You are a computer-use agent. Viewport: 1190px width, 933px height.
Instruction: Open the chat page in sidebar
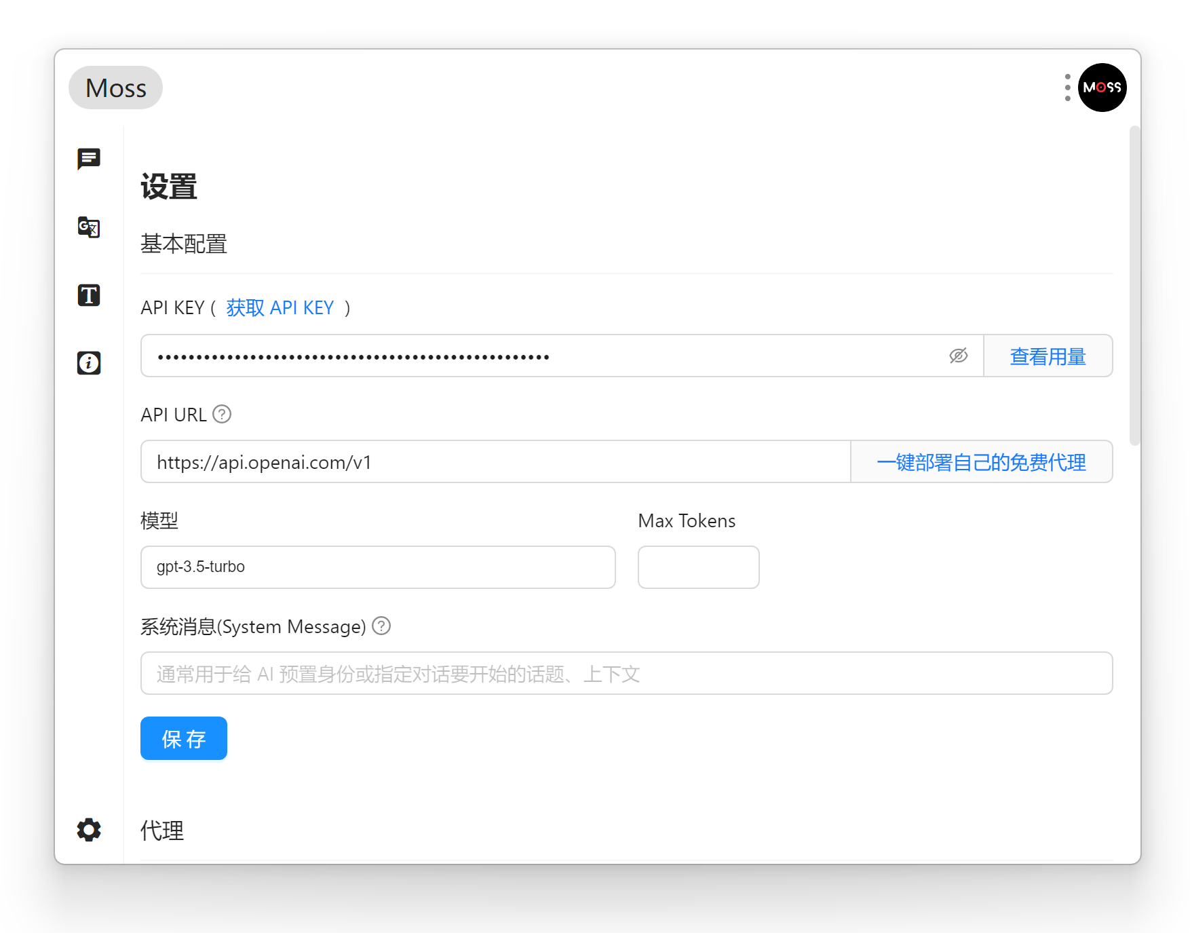[89, 159]
